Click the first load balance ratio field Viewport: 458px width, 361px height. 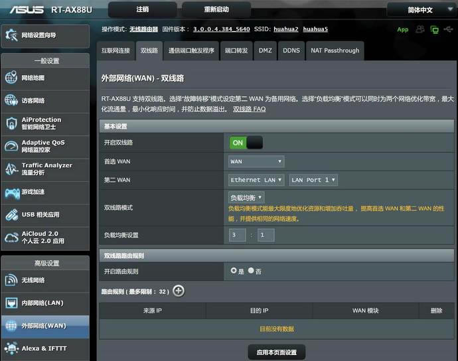click(237, 235)
